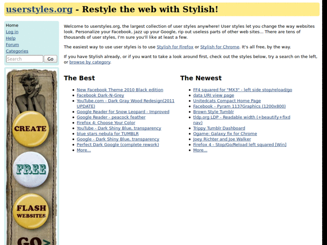The width and height of the screenshot is (327, 245).
Task: Click More... under The Newest
Action: (x=200, y=150)
